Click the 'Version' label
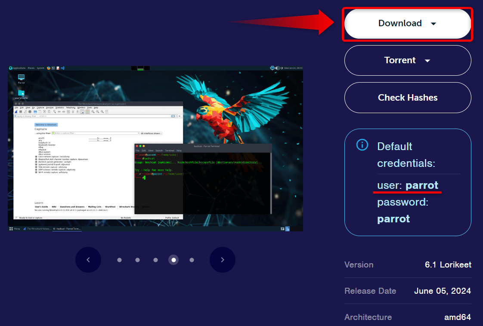 (359, 265)
